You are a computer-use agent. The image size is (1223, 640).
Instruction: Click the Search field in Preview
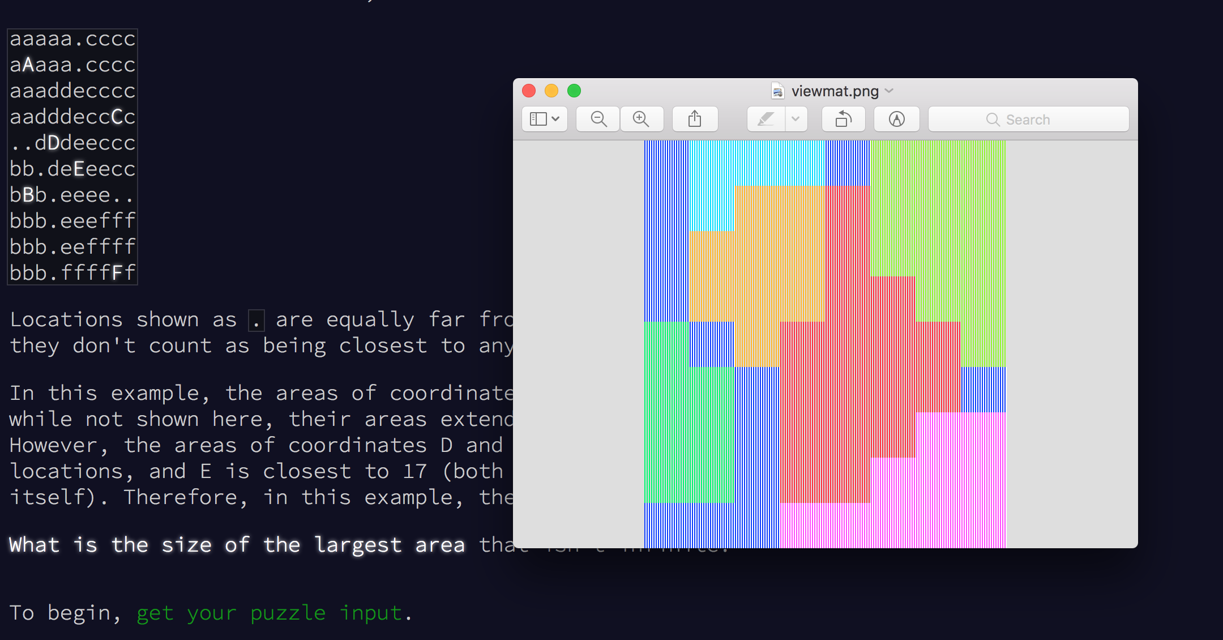(1028, 119)
